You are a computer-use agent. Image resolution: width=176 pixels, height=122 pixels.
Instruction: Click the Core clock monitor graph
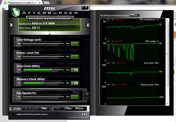click(x=133, y=74)
